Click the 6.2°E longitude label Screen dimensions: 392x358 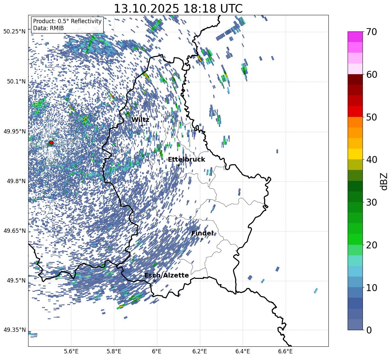click(x=200, y=351)
